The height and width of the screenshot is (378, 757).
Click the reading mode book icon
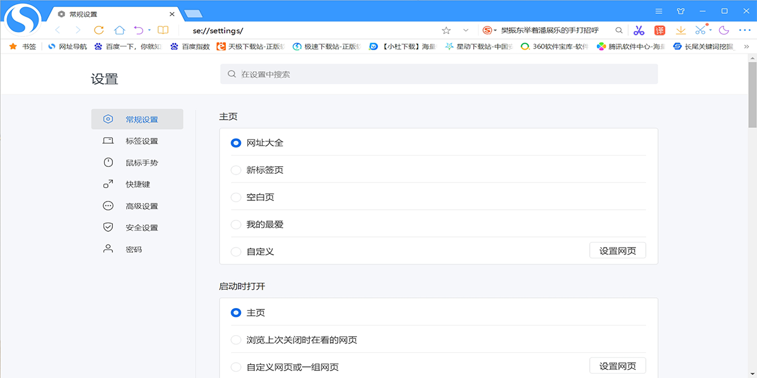[163, 30]
